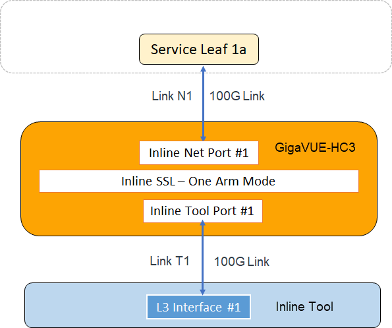Select the 100G Link label beside Link N1
The image size is (392, 328).
(237, 96)
